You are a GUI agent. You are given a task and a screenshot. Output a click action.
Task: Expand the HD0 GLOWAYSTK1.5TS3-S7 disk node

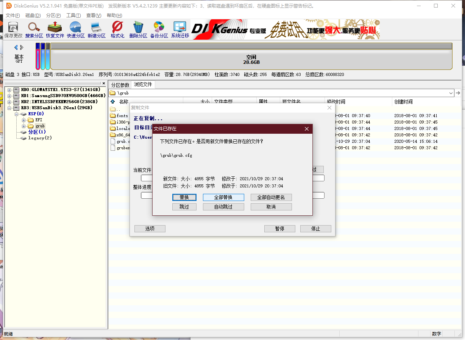(x=9, y=90)
